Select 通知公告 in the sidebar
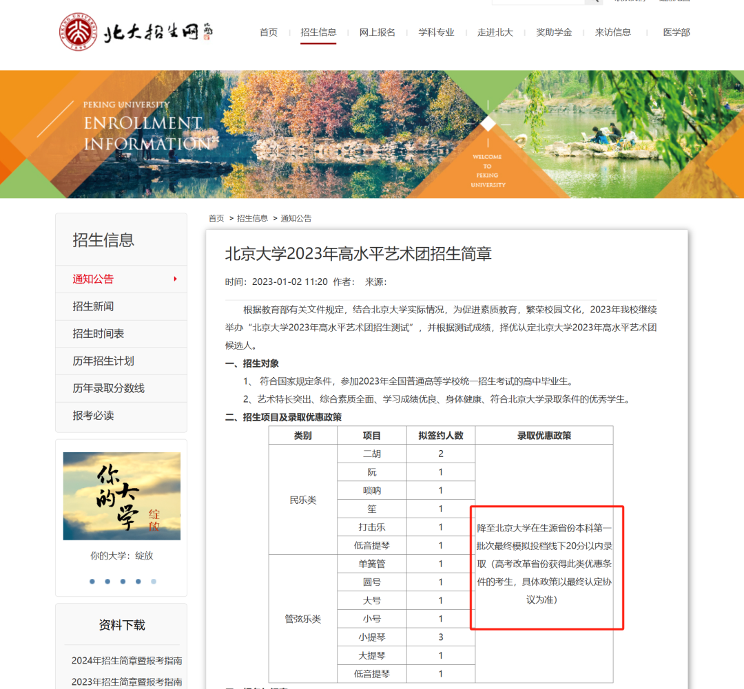 pyautogui.click(x=121, y=279)
